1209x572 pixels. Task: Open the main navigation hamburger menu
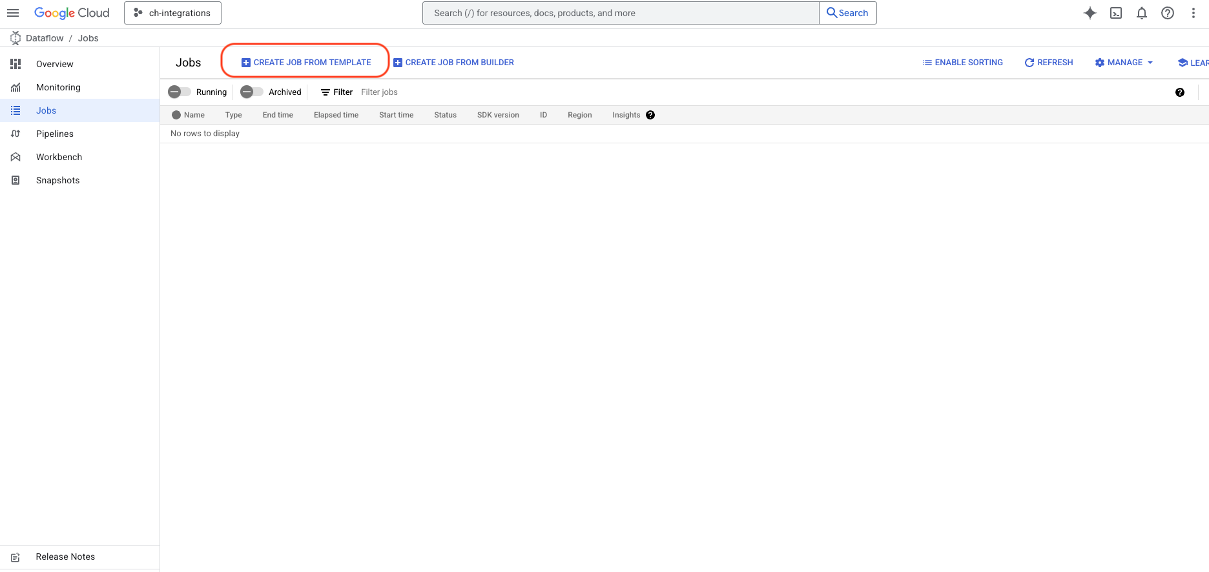(x=13, y=13)
